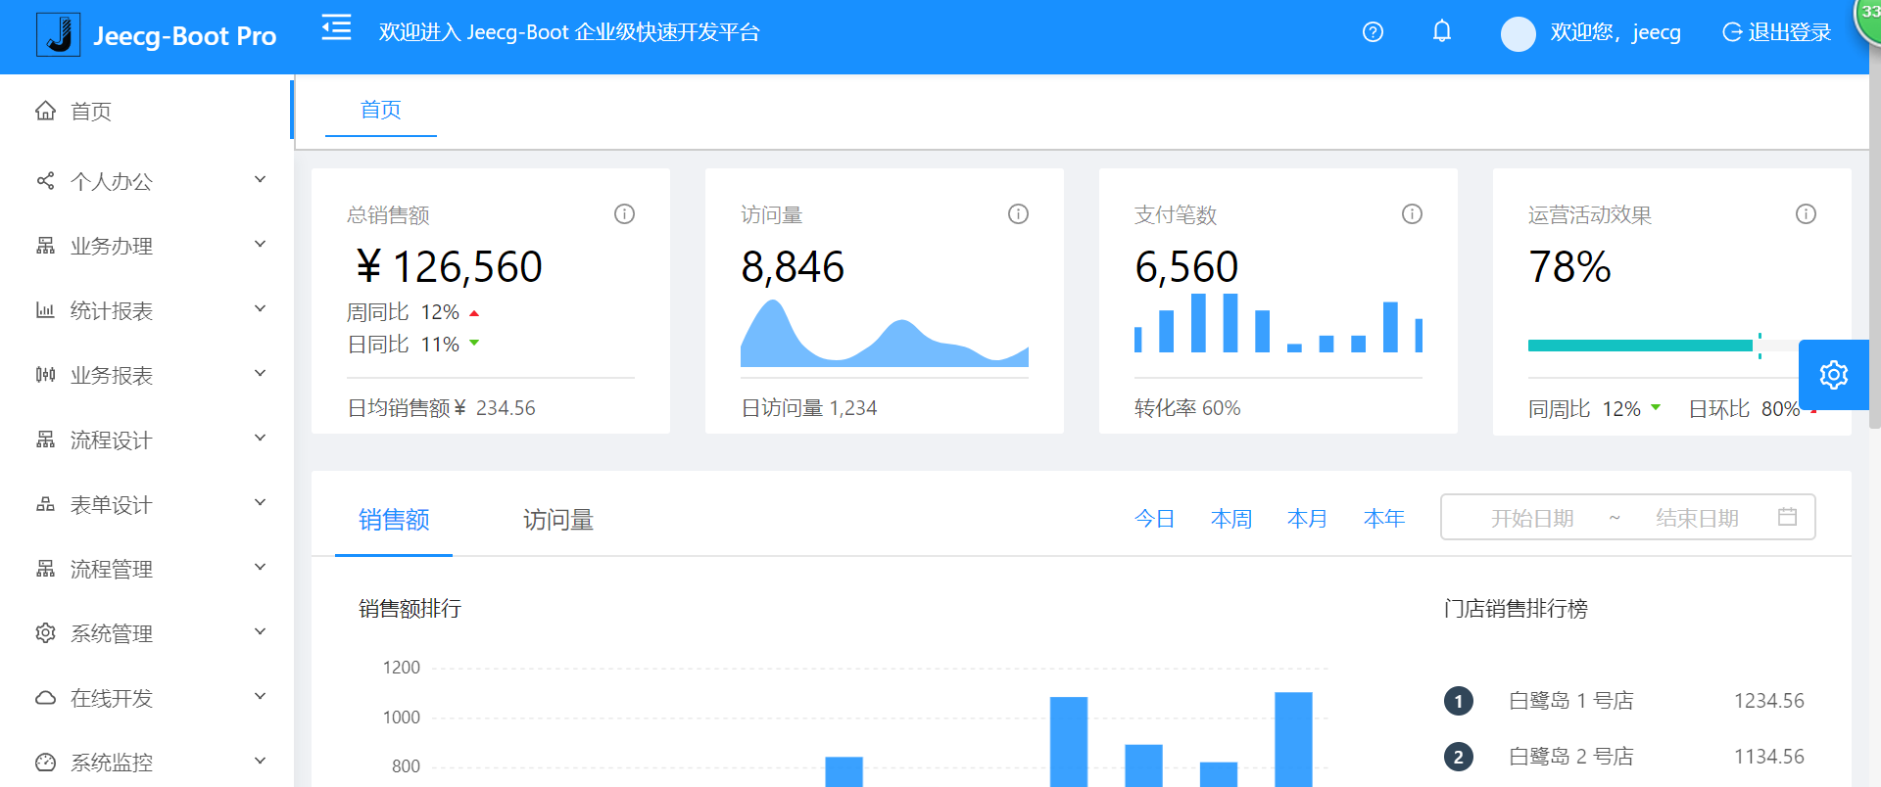Viewport: 1881px width, 787px height.
Task: Click the 门店销售排行榜 heading
Action: coord(1516,609)
